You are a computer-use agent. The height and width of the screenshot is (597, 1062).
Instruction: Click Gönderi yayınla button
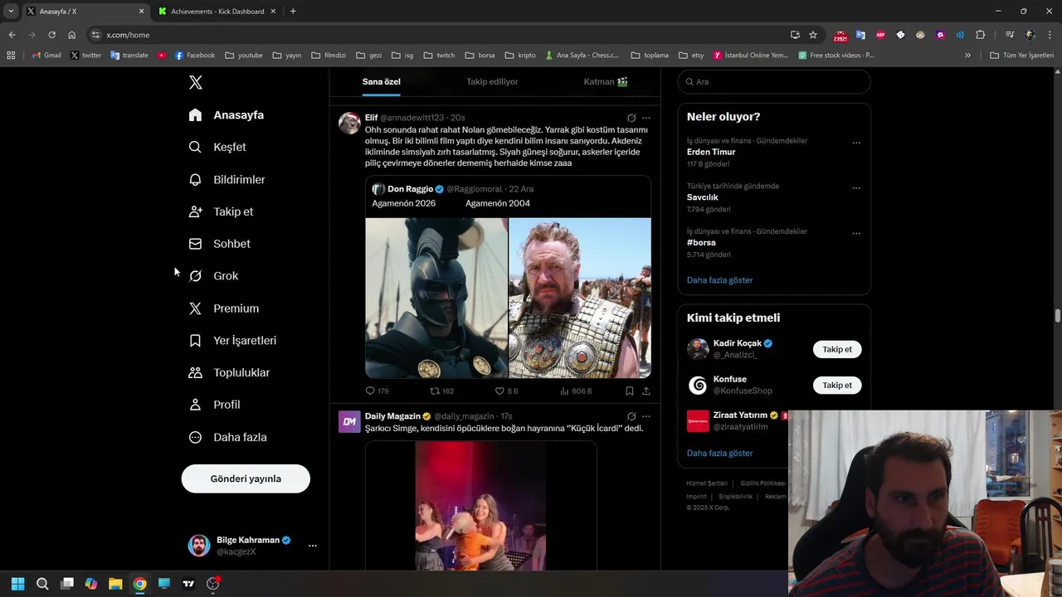[246, 478]
